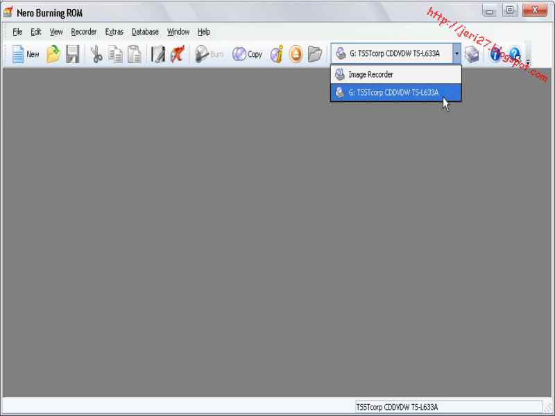Open the Help menu
Screen dimensions: 555x416
point(203,32)
